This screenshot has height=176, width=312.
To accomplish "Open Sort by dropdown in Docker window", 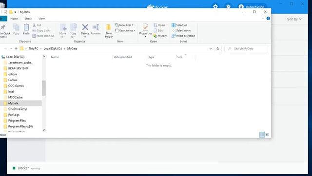I will (x=294, y=19).
